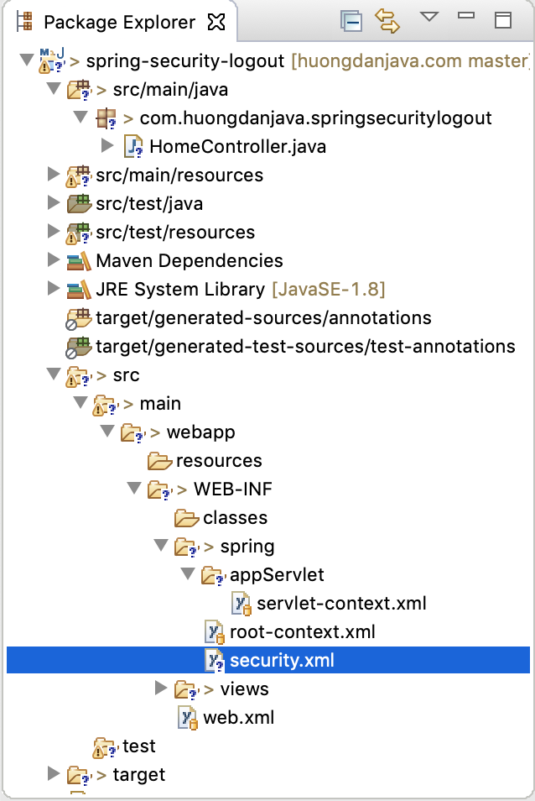This screenshot has width=535, height=801.
Task: Click the JRE System Library icon
Action: click(x=79, y=290)
